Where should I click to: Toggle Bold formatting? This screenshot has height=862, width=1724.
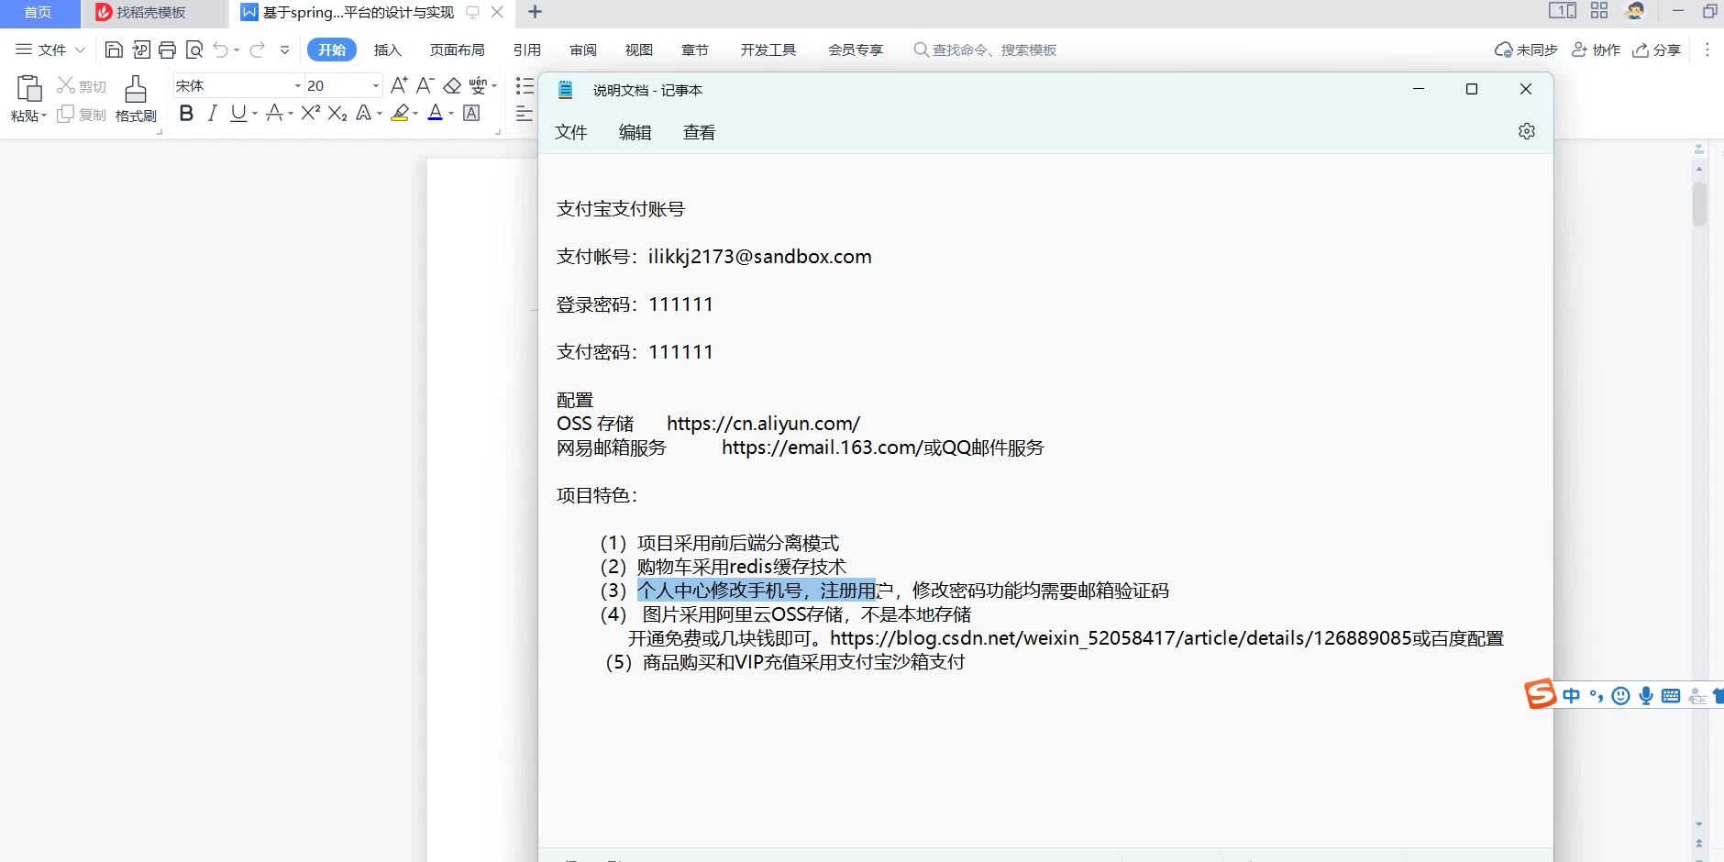(x=186, y=113)
